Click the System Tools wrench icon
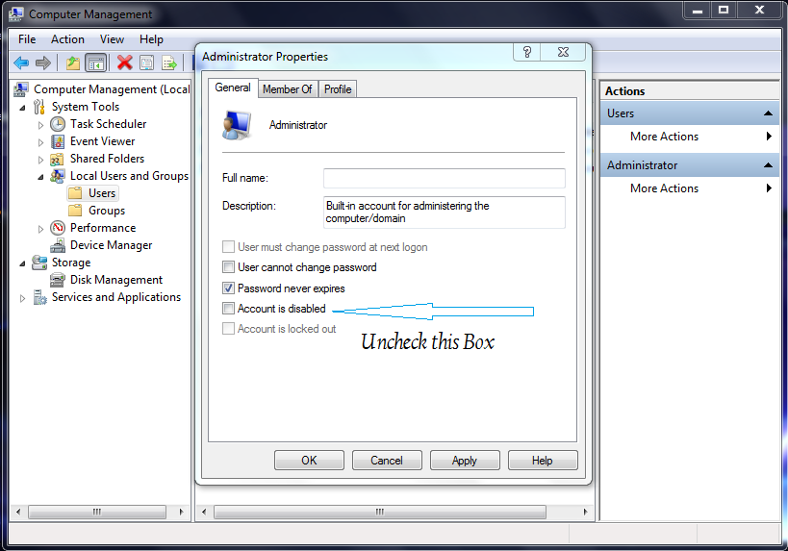788x551 pixels. coord(39,107)
